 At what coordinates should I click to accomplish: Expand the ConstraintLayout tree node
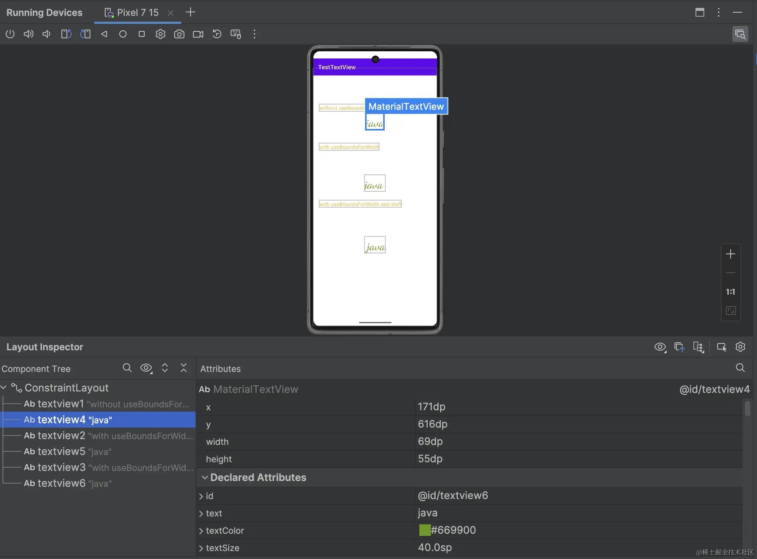[x=5, y=387]
